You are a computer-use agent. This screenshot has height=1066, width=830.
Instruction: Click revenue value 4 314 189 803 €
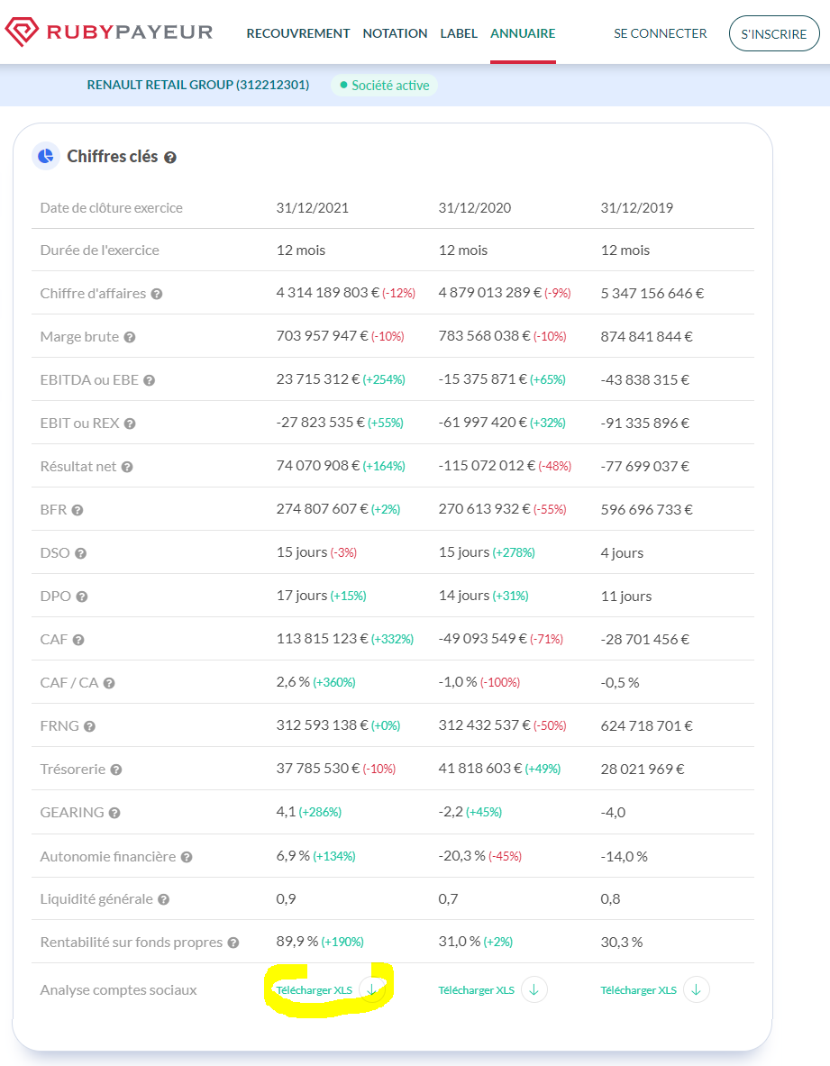pos(328,293)
